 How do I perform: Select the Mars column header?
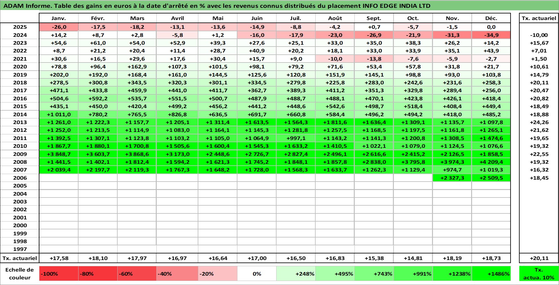[x=137, y=18]
